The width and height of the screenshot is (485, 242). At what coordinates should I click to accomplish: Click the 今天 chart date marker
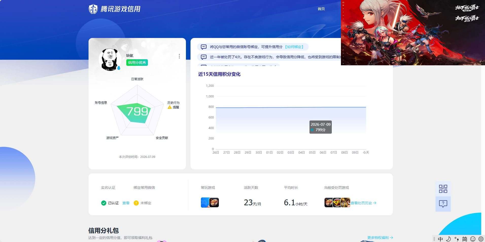366,152
